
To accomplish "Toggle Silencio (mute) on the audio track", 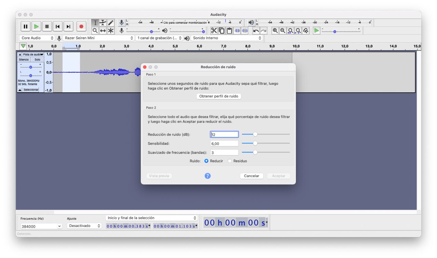I will (24, 60).
